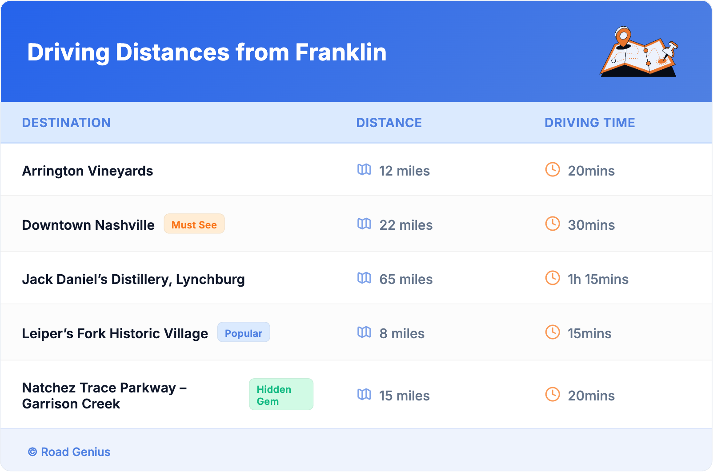Image resolution: width=713 pixels, height=472 pixels.
Task: Click the map icon beside 12 miles
Action: point(364,170)
